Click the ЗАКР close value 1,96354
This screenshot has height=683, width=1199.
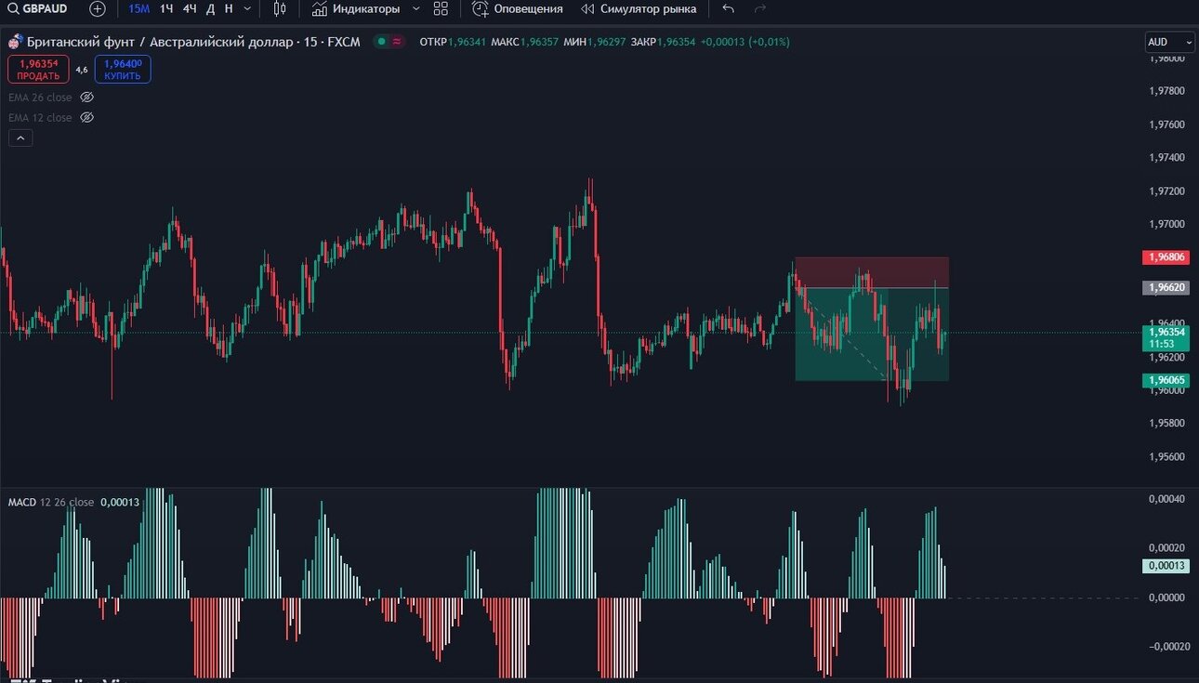676,42
